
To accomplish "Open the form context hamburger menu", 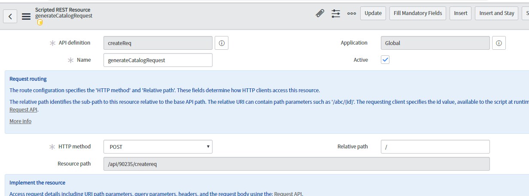I will [x=26, y=16].
